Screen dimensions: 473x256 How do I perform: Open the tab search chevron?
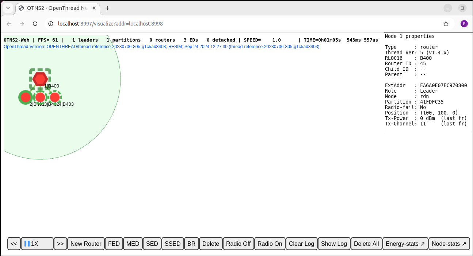(x=8, y=8)
